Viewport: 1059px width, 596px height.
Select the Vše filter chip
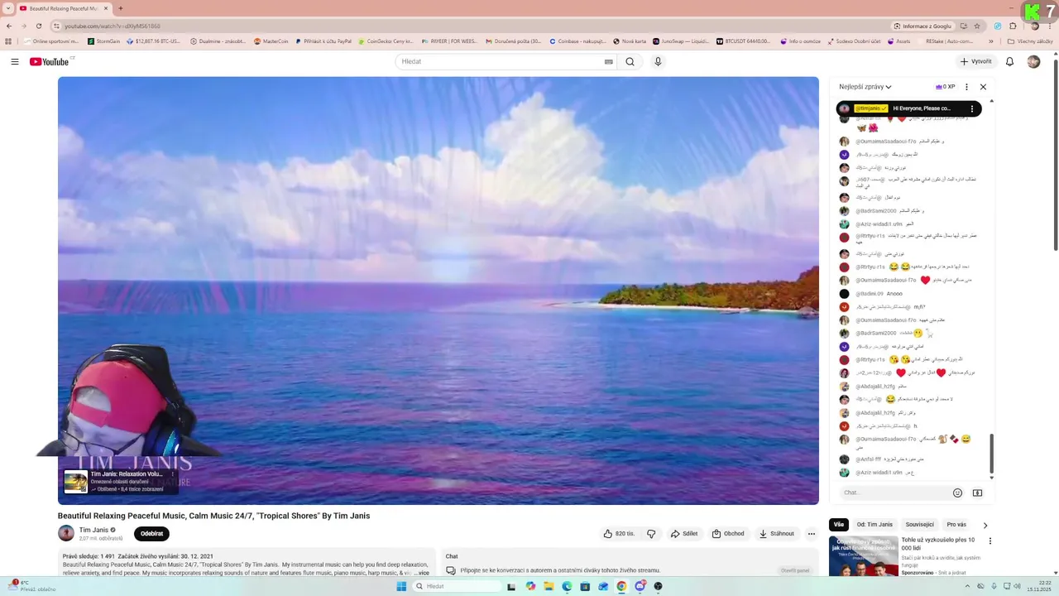click(x=839, y=524)
